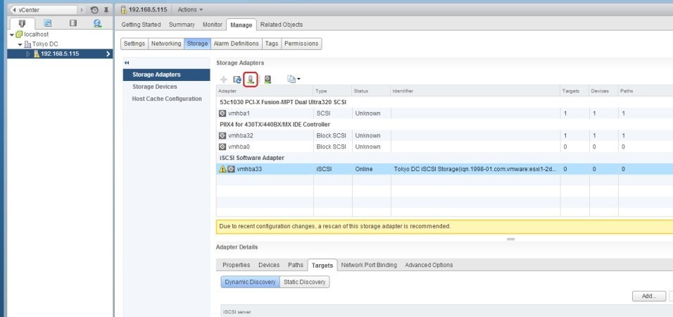
Task: Open the Tags sub-tab
Action: (271, 44)
